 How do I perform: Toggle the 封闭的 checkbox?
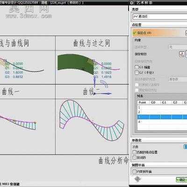point(134,158)
